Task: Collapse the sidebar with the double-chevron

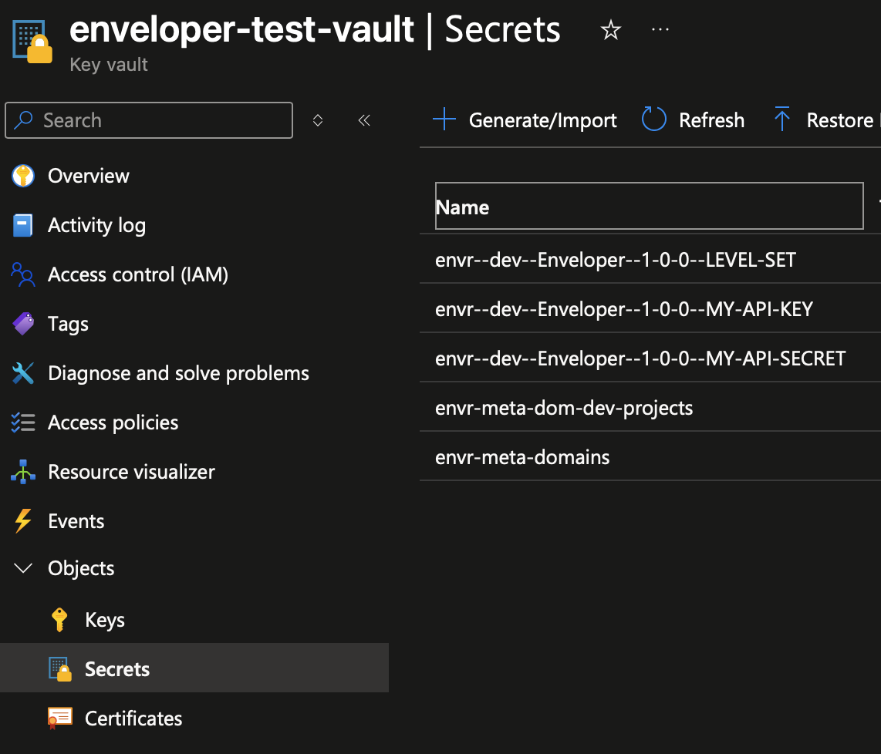Action: (363, 120)
